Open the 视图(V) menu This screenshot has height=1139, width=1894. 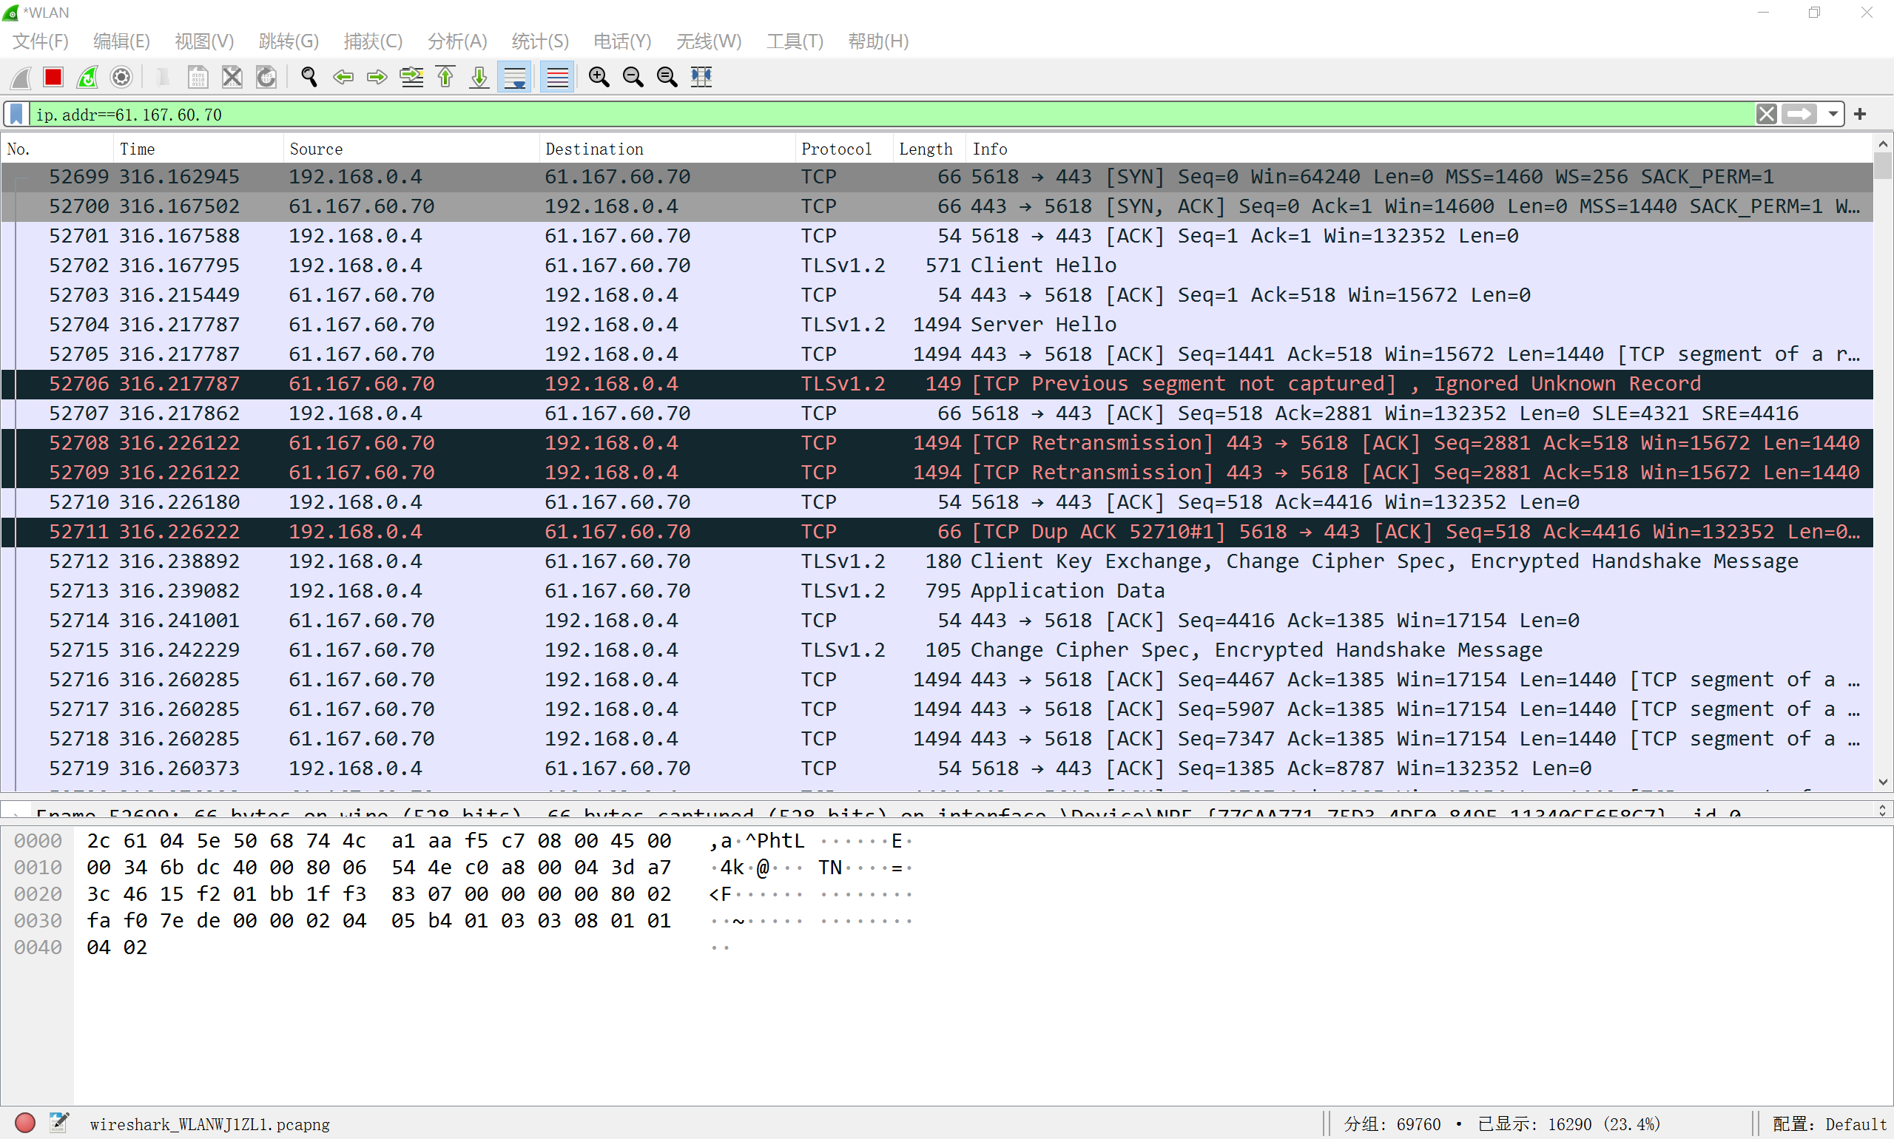[204, 41]
